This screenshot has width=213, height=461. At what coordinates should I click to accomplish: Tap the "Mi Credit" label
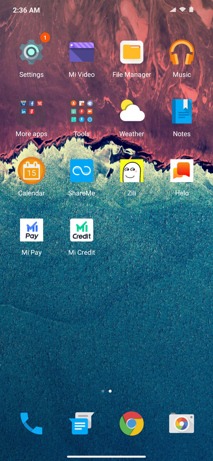[82, 253]
